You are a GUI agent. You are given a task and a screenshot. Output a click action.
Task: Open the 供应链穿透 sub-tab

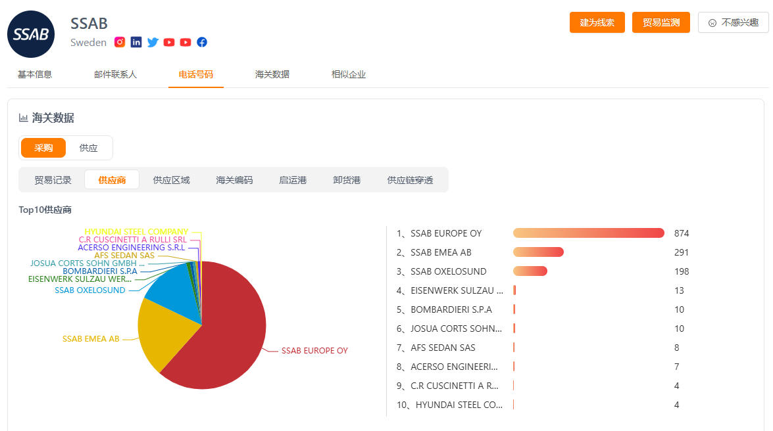(410, 180)
